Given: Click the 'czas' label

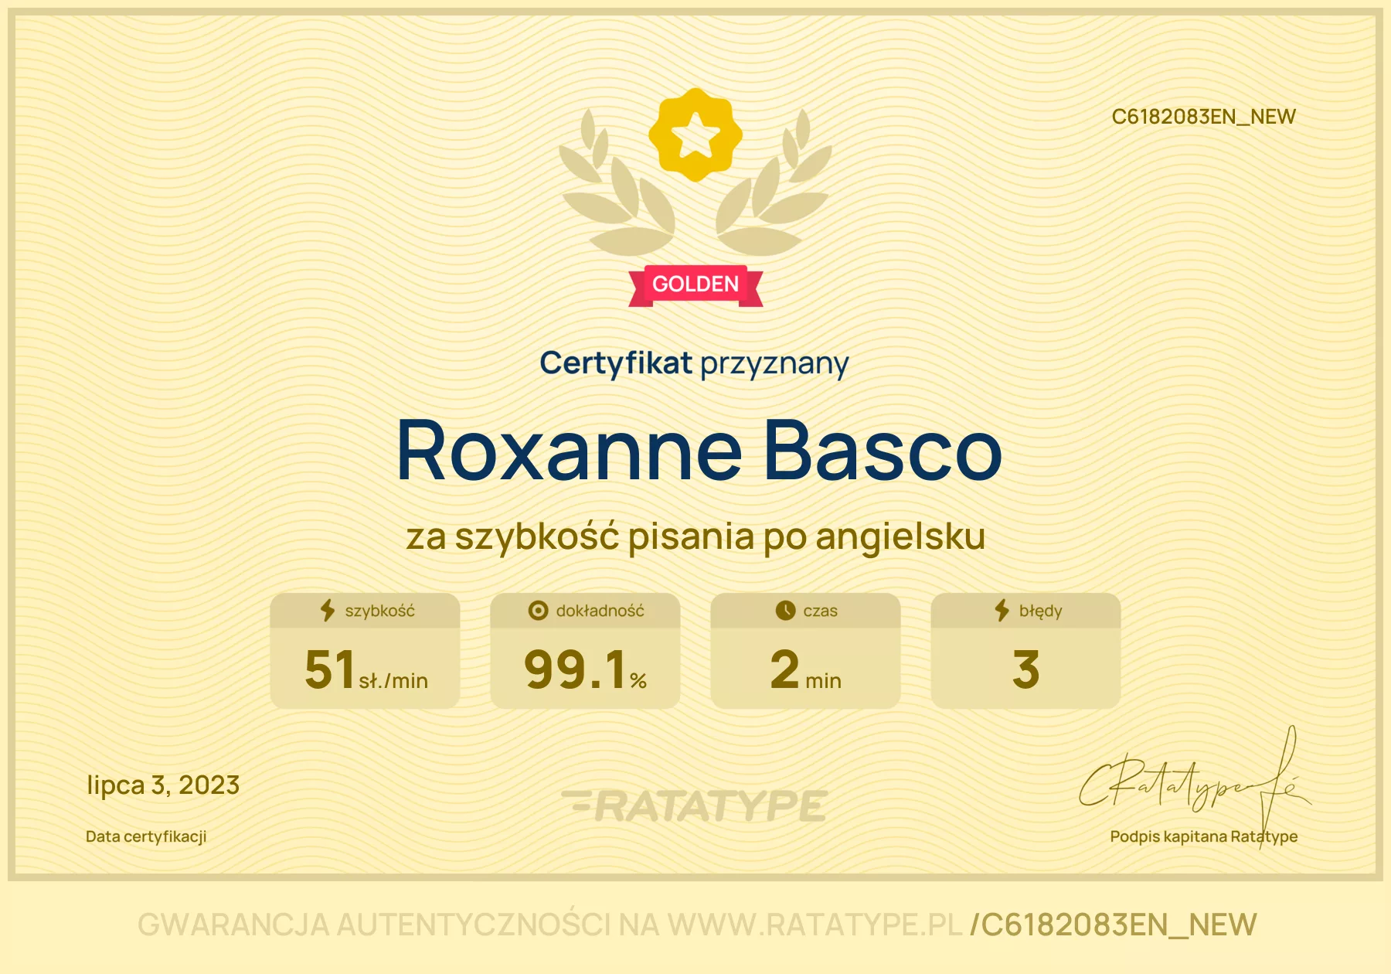Looking at the screenshot, I should (x=820, y=611).
